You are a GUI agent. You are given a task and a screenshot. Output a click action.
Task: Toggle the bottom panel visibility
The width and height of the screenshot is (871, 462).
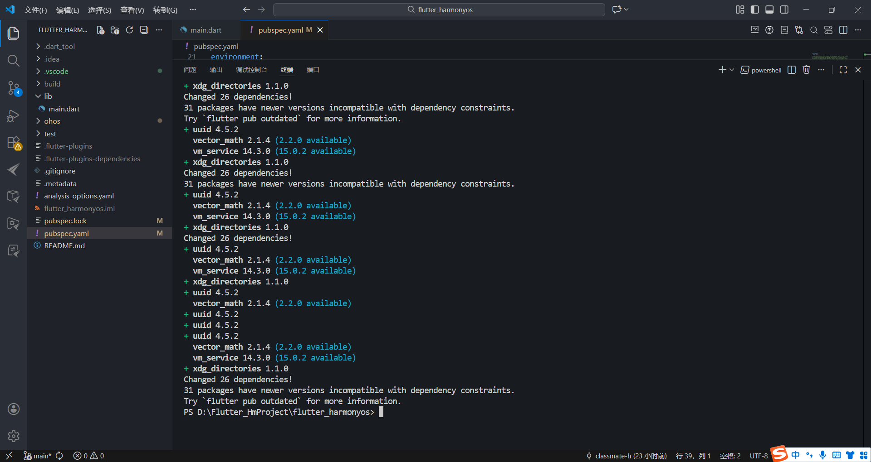pyautogui.click(x=769, y=10)
